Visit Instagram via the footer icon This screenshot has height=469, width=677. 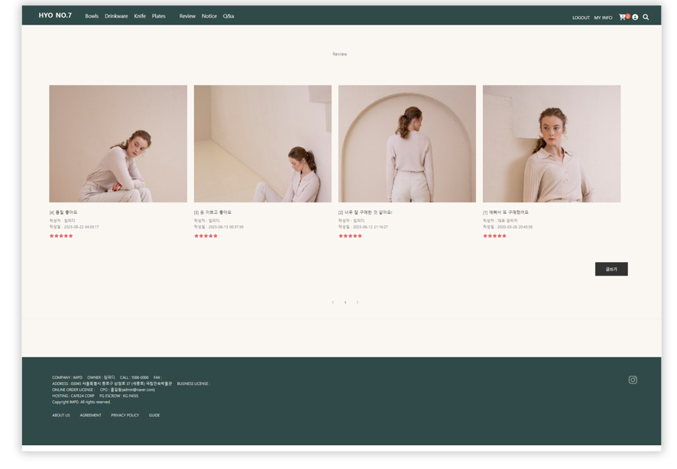click(x=633, y=380)
